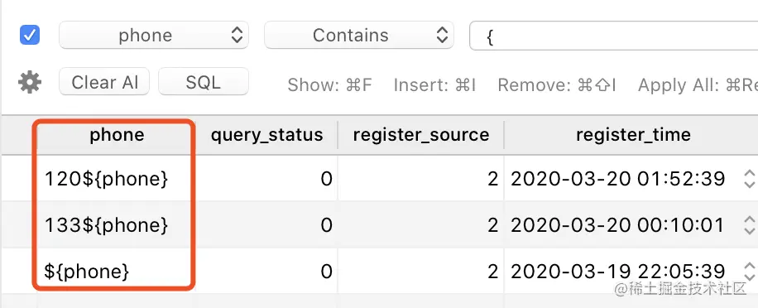Click the Clear All button
This screenshot has height=308, width=758.
(x=104, y=81)
